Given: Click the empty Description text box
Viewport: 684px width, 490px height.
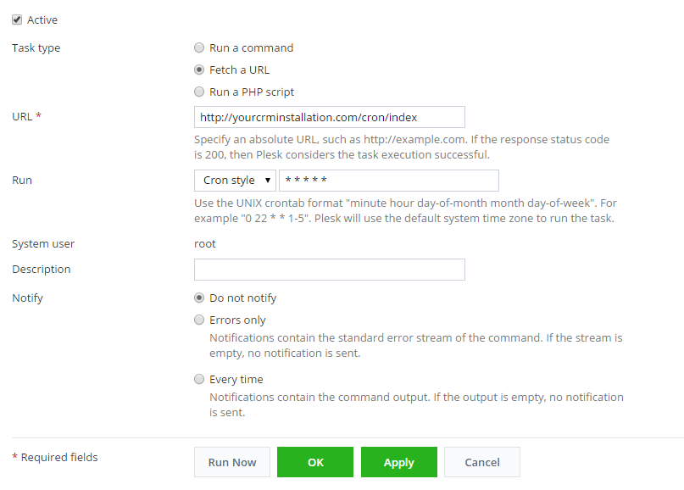Looking at the screenshot, I should [329, 270].
